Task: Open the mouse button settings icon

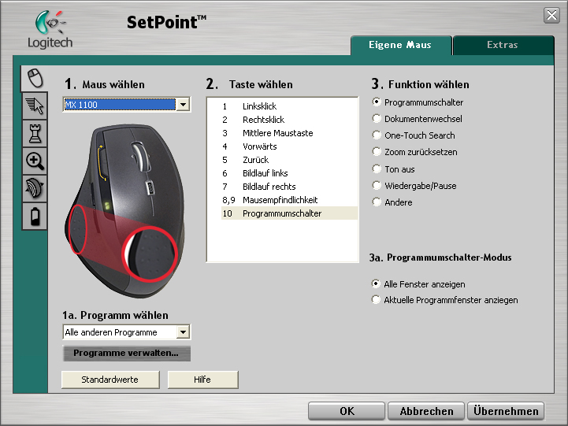Action: pyautogui.click(x=34, y=78)
